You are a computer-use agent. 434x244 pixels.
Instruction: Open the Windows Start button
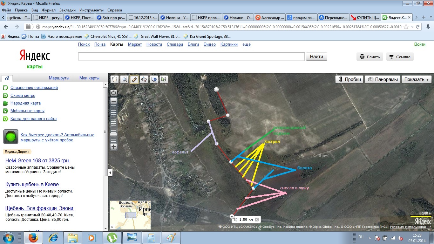[x=8, y=238]
